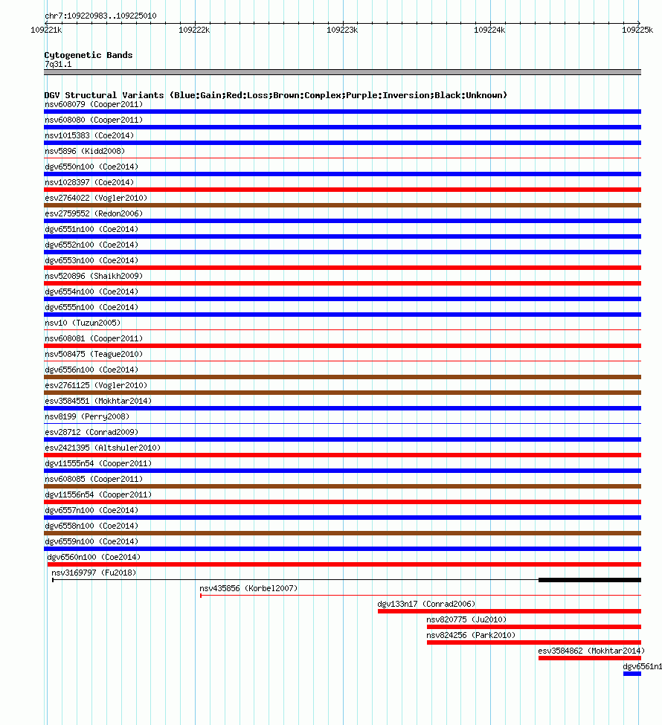Open nsv3169797 (Fu2018) variant label
Screen dimensions: 662x725
click(x=94, y=573)
